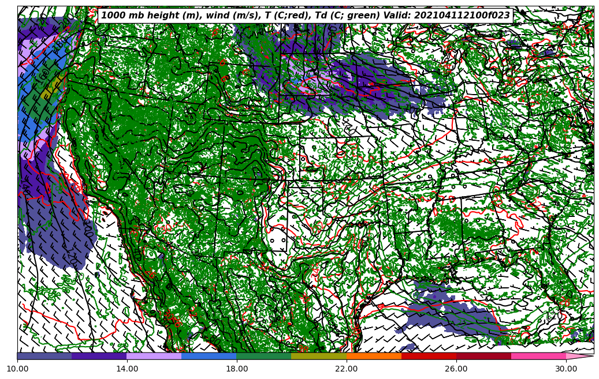This screenshot has height=379, width=599.
Task: Click the orange colorbar segment
Action: (374, 357)
